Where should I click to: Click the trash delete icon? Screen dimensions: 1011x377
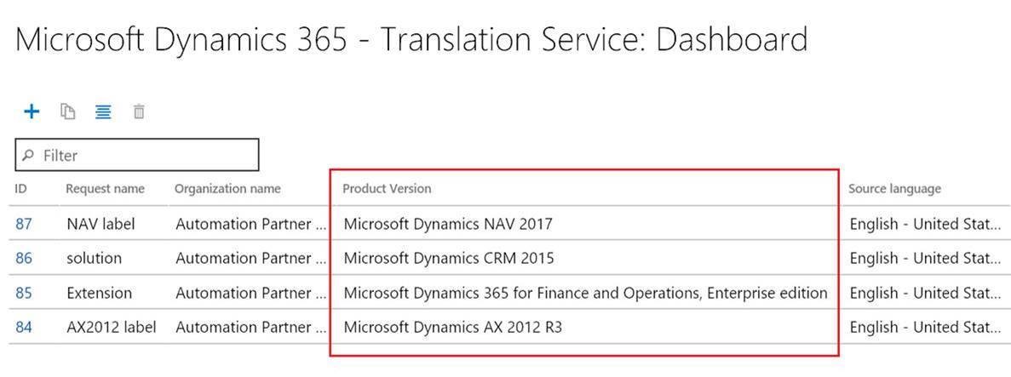click(x=139, y=111)
